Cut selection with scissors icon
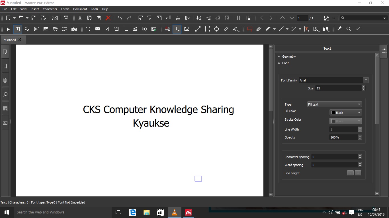 click(x=80, y=18)
